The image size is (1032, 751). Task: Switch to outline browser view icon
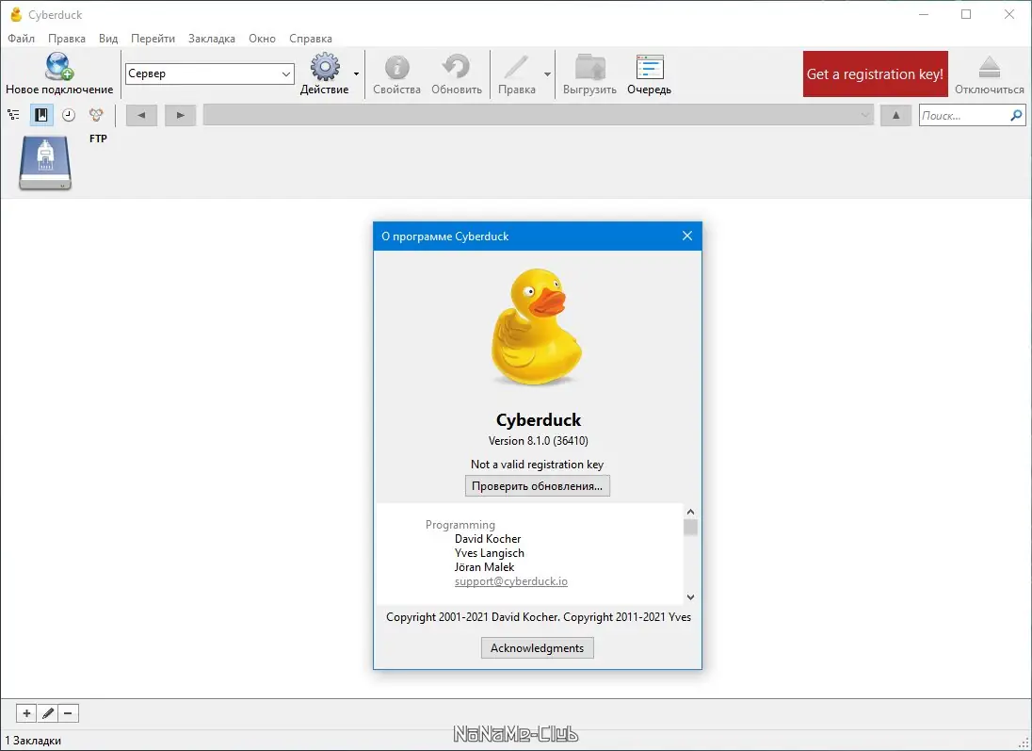[x=14, y=115]
